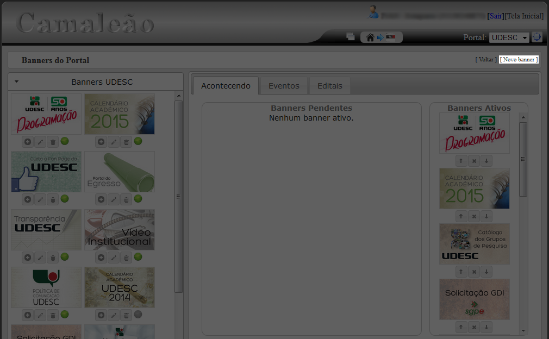Edit the Transparência UDESC banner
549x339 pixels.
point(40,258)
